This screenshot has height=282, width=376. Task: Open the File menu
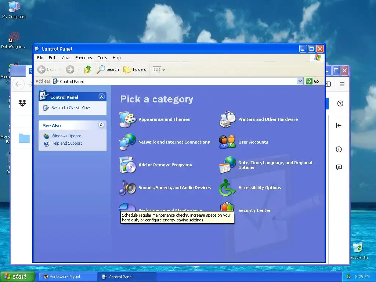[x=40, y=58]
